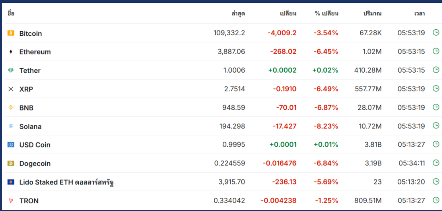Image resolution: width=442 pixels, height=211 pixels.
Task: Sort by the % เปลี่ยน column header
Action: pyautogui.click(x=326, y=14)
